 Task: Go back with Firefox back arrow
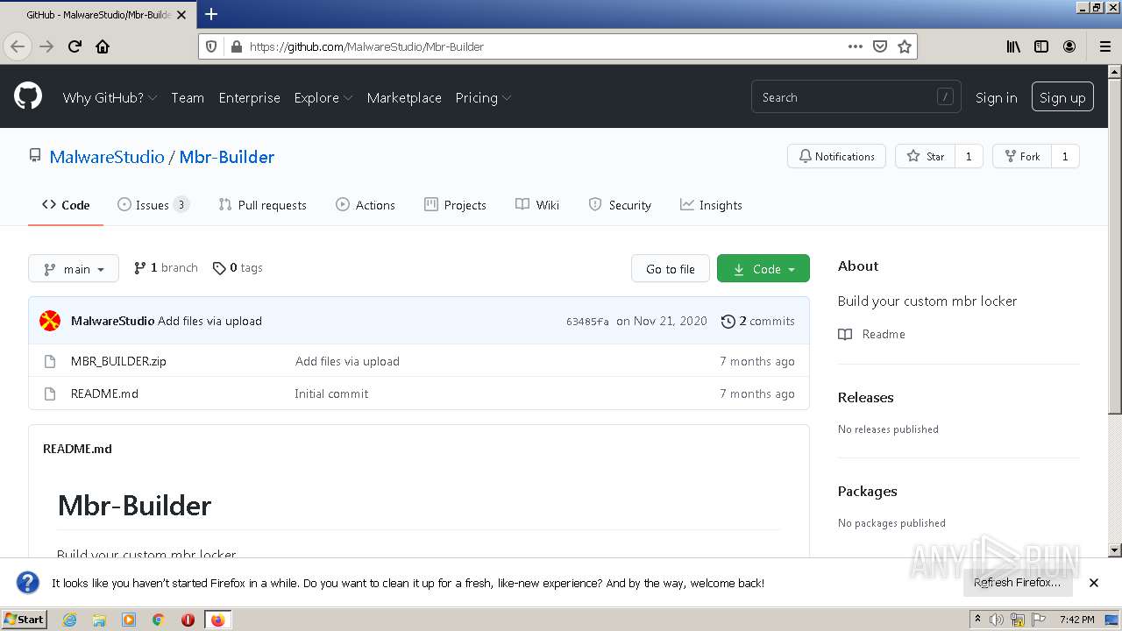coord(18,46)
